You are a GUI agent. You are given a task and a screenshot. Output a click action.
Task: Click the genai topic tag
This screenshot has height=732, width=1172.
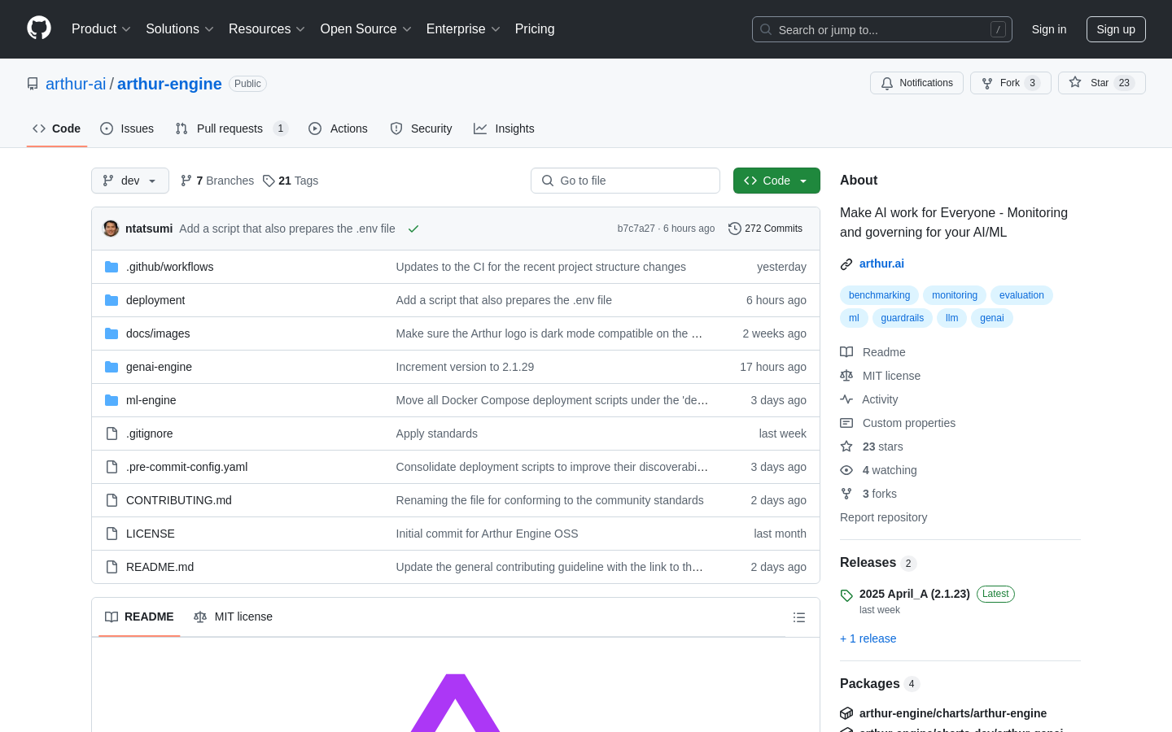click(x=991, y=318)
